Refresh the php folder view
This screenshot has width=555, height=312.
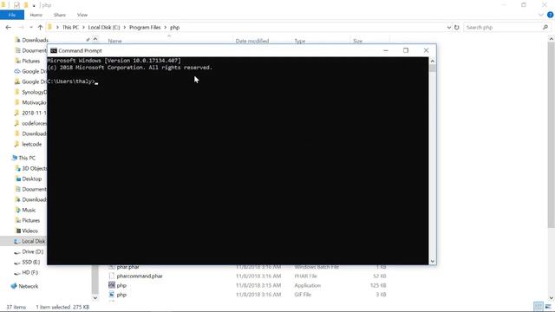click(457, 27)
